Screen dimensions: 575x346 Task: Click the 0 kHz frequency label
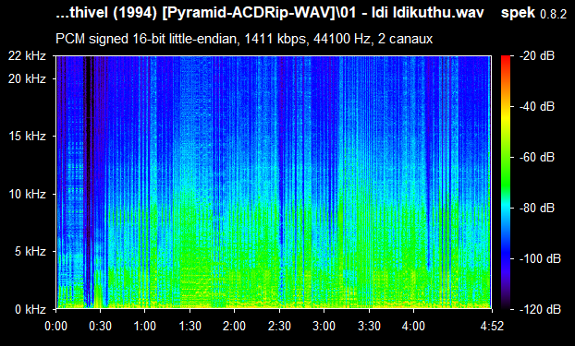click(31, 309)
